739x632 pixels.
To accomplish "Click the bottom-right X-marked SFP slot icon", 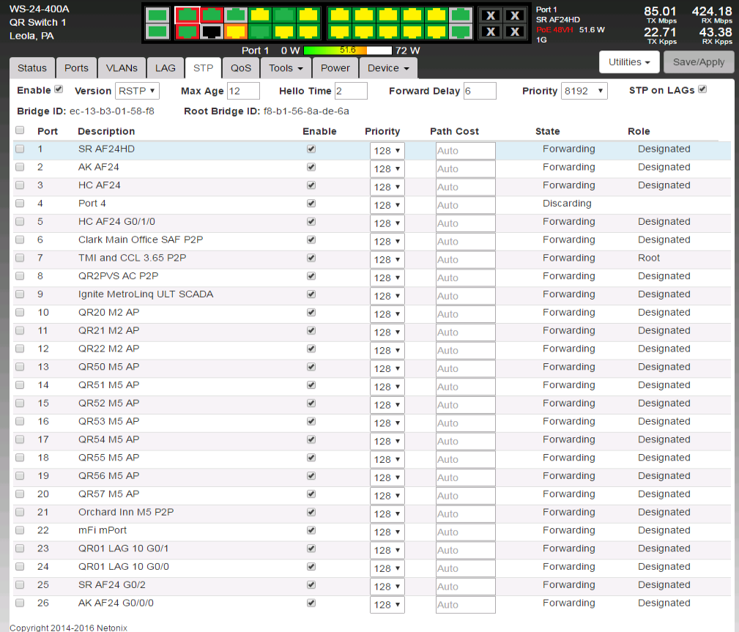I will 515,31.
